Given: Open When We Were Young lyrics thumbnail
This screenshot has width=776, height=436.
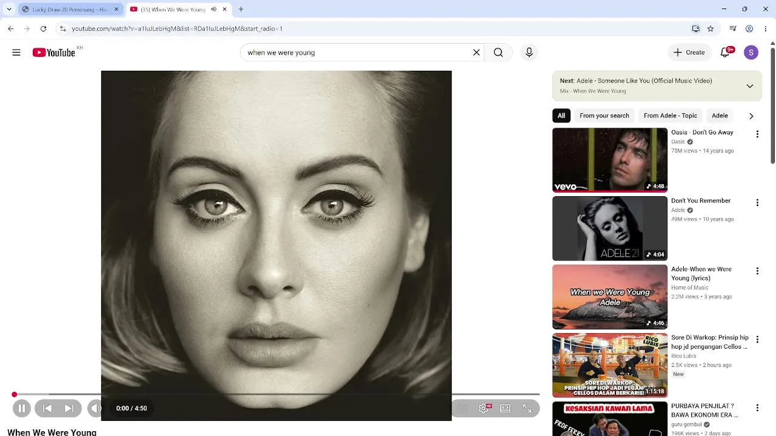Looking at the screenshot, I should click(610, 297).
